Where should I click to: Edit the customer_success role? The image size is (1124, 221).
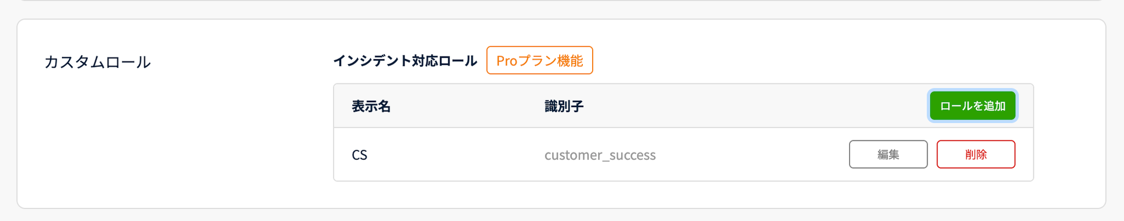pos(887,155)
